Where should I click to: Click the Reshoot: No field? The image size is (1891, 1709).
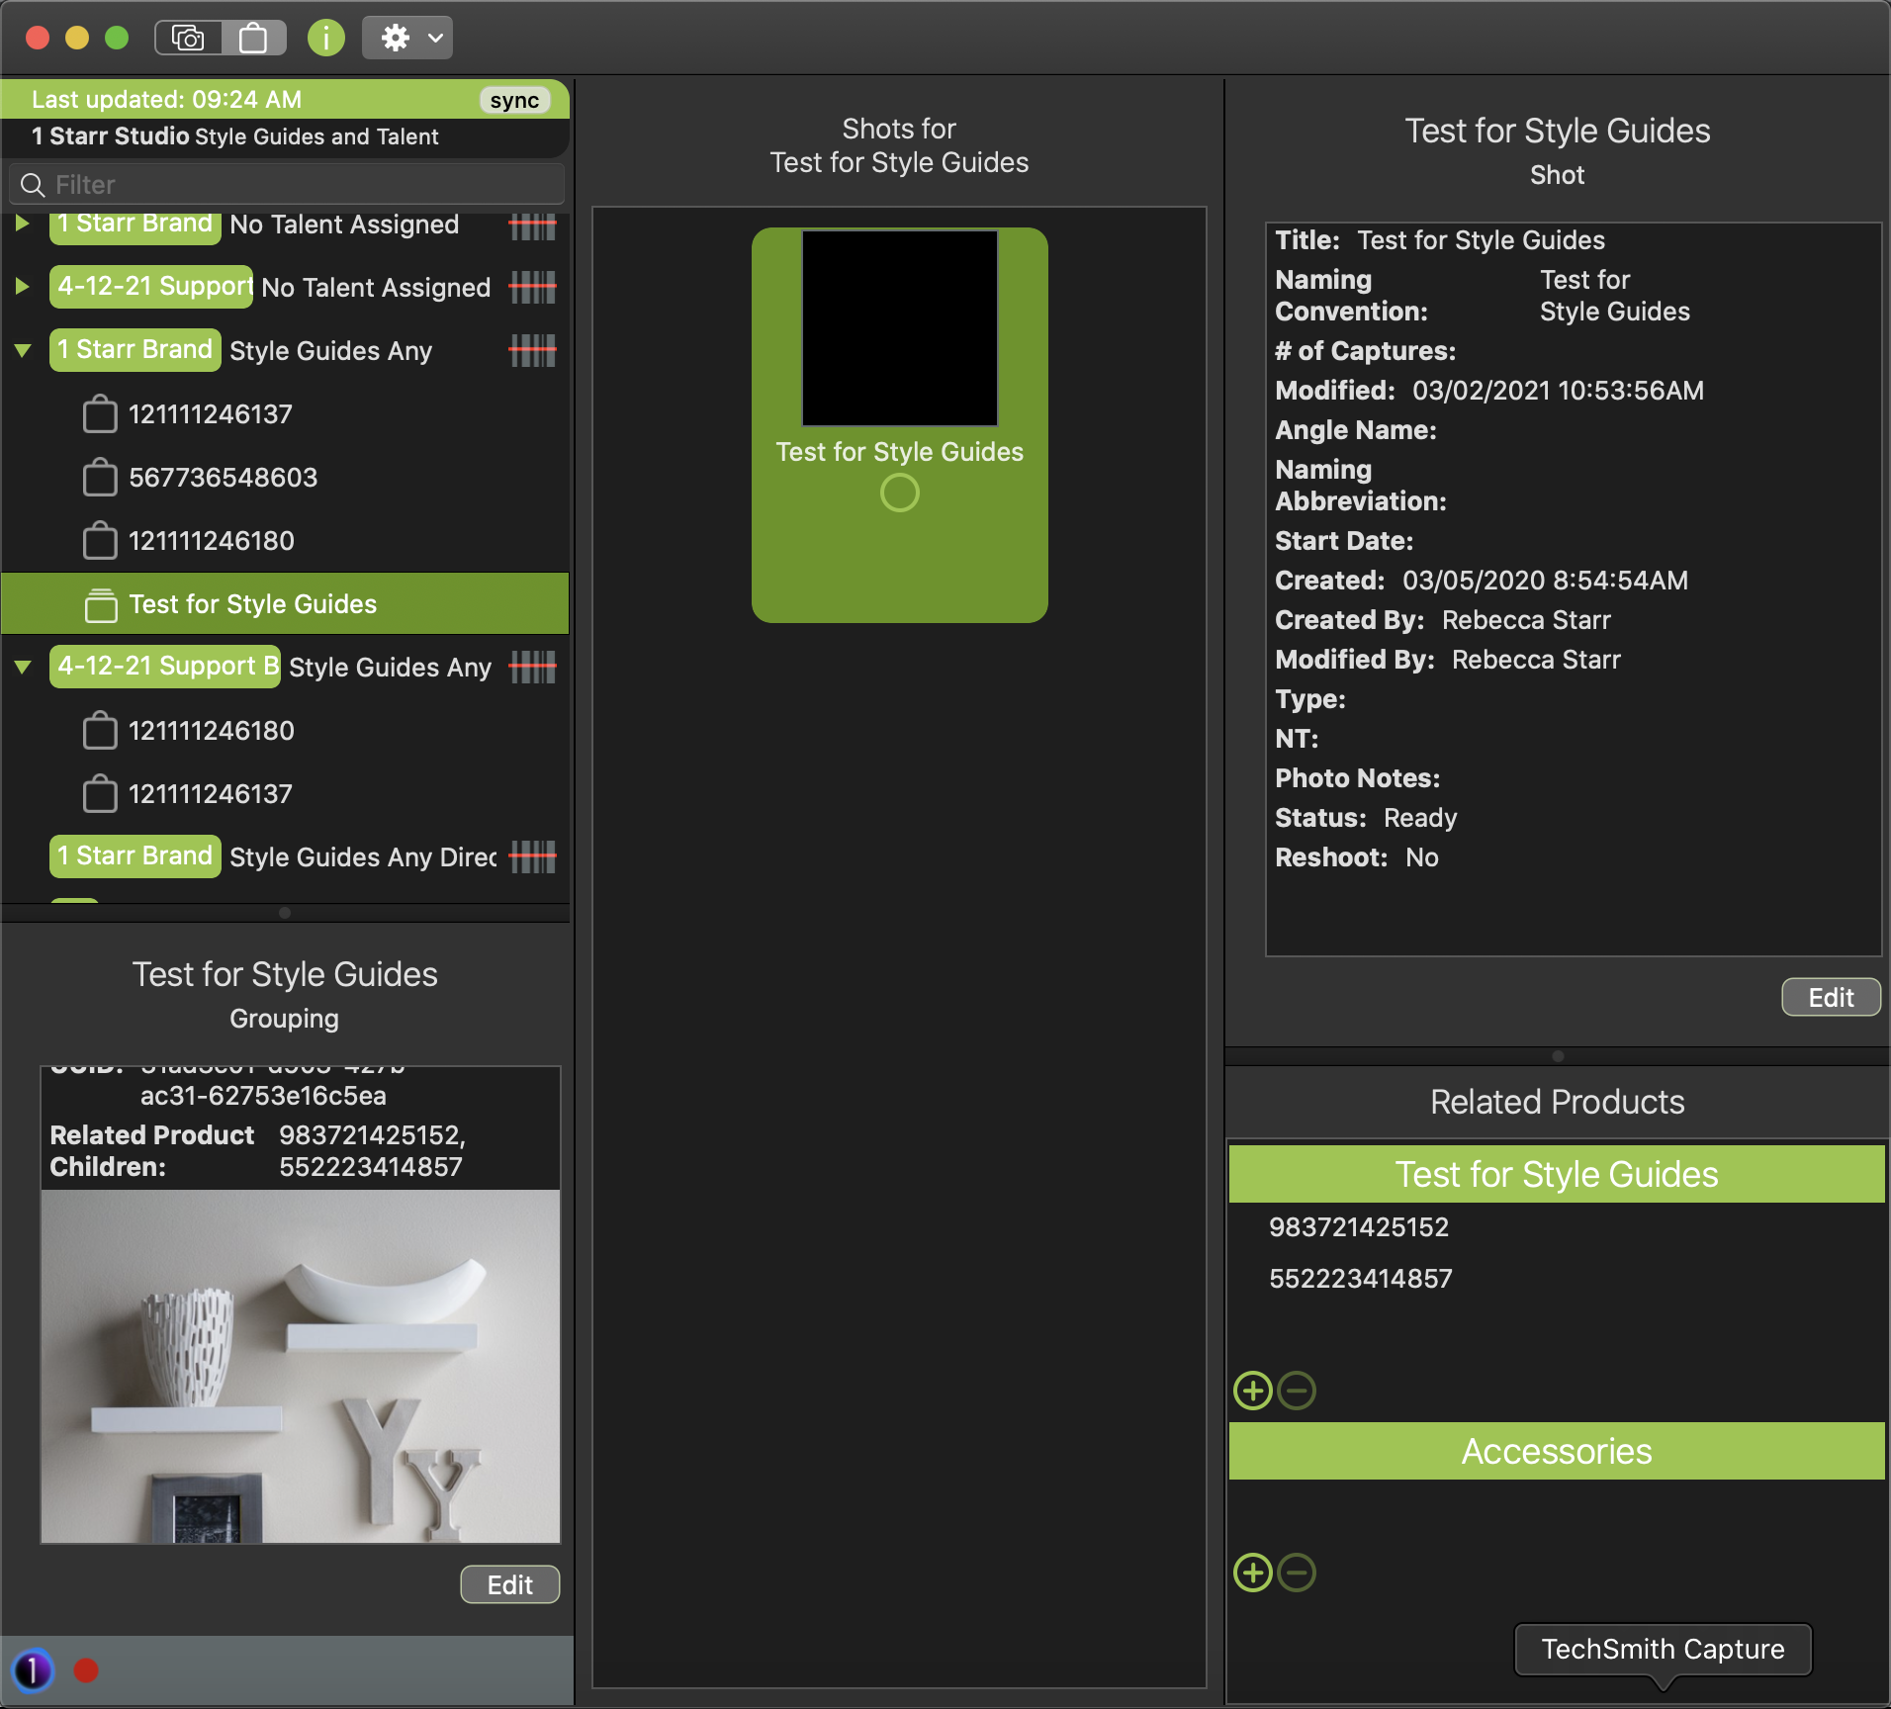click(x=1357, y=857)
